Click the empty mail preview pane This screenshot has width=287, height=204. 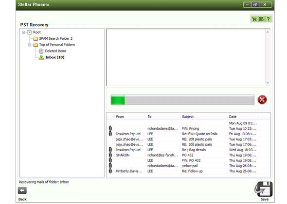pos(186,57)
